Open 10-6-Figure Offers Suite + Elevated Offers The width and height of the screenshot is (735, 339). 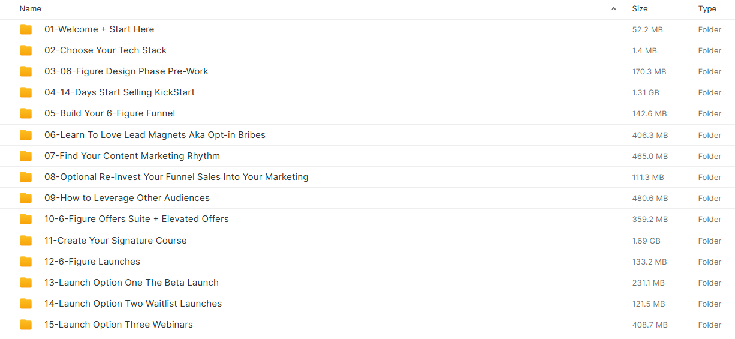[137, 219]
